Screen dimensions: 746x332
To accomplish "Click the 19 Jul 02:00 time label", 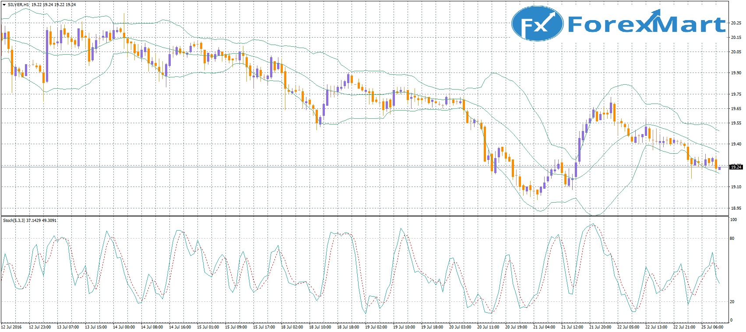I will coord(376,327).
